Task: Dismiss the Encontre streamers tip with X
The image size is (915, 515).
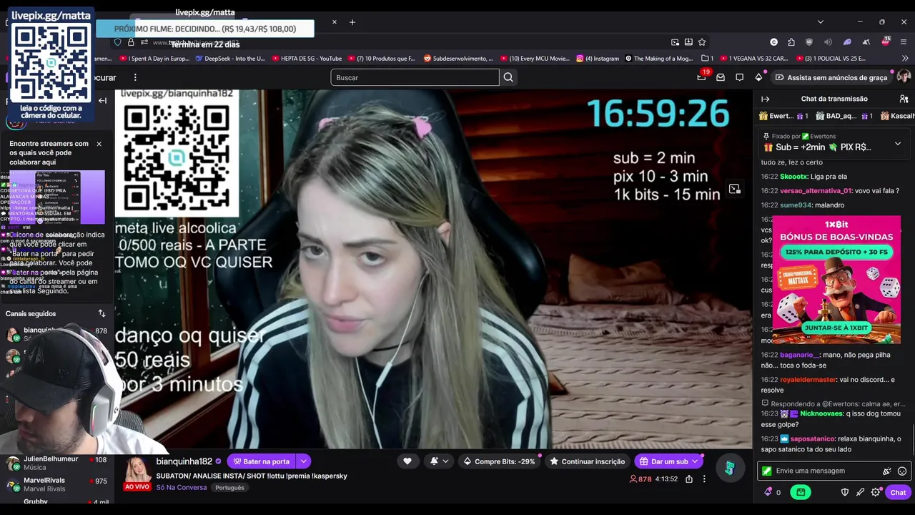Action: 99,144
